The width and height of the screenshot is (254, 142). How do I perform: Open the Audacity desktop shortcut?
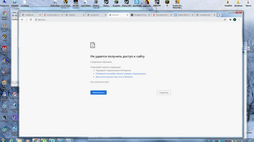[x=4, y=61]
